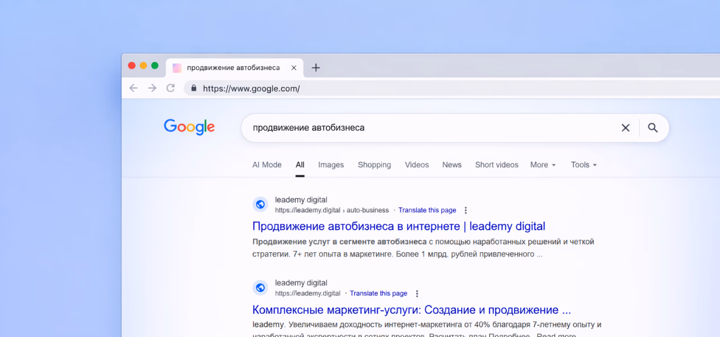Image resolution: width=720 pixels, height=337 pixels.
Task: Click the leademy digital favicon on the second result
Action: click(x=260, y=288)
